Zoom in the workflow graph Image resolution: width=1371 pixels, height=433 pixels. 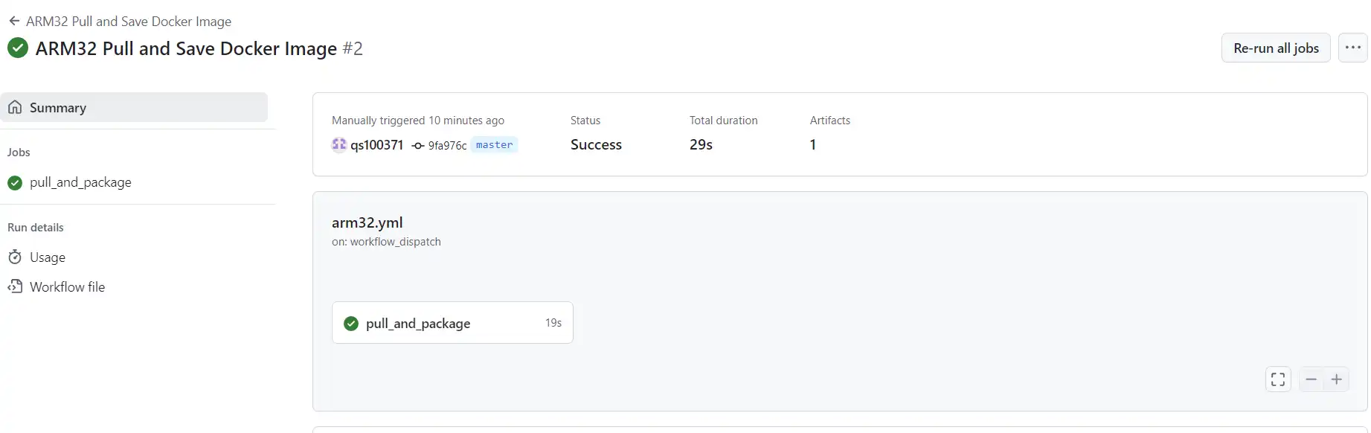pyautogui.click(x=1337, y=379)
